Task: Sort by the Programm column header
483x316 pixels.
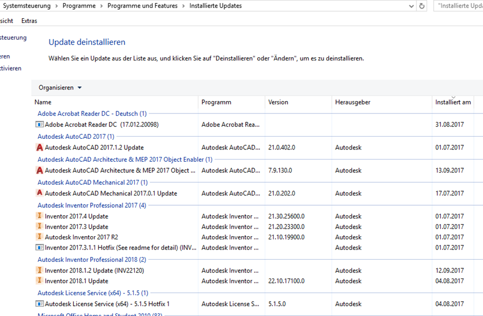Action: pyautogui.click(x=232, y=102)
